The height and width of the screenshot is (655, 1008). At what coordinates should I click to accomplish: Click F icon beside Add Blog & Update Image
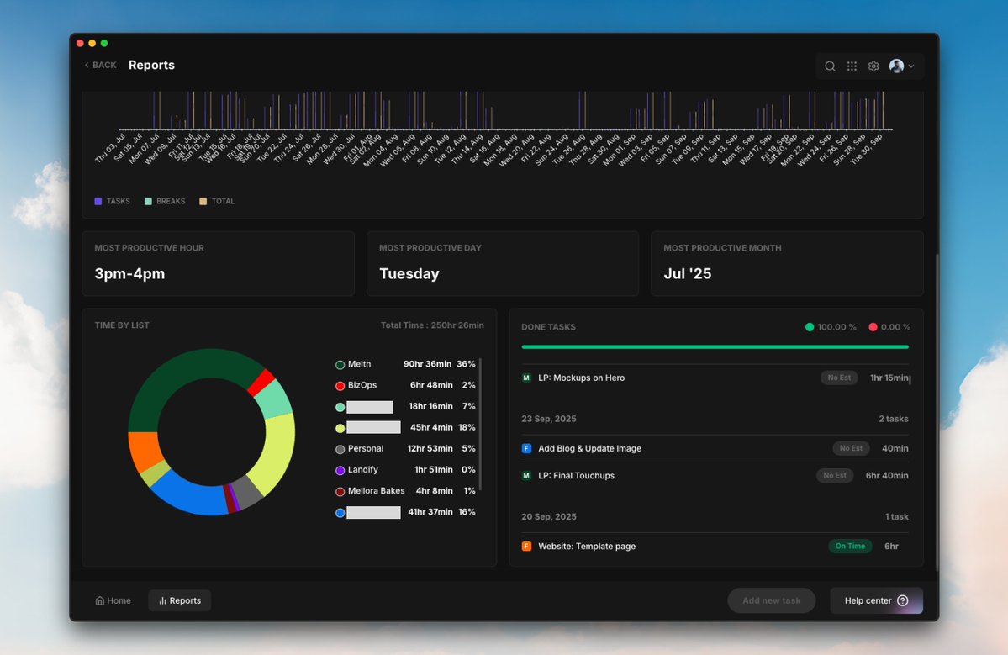[526, 449]
